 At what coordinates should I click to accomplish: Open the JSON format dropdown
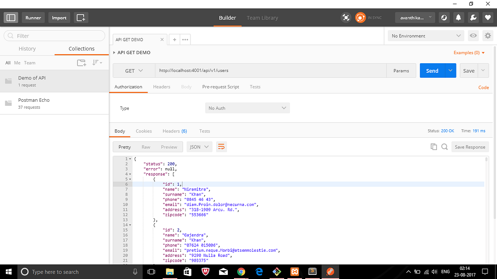pyautogui.click(x=199, y=147)
